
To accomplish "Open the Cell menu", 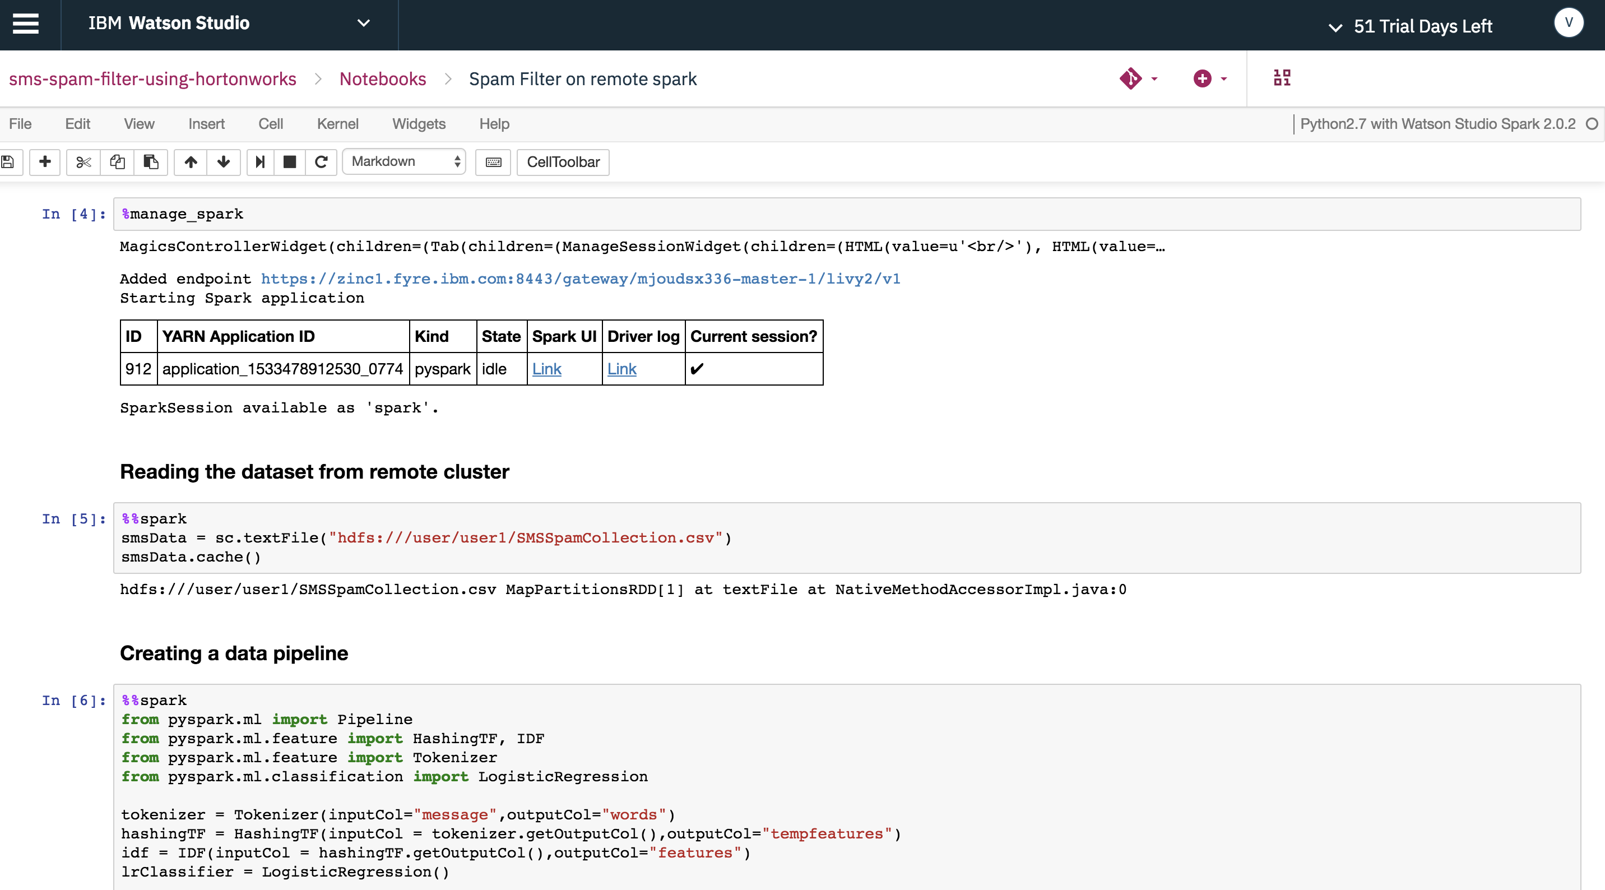I will [271, 124].
